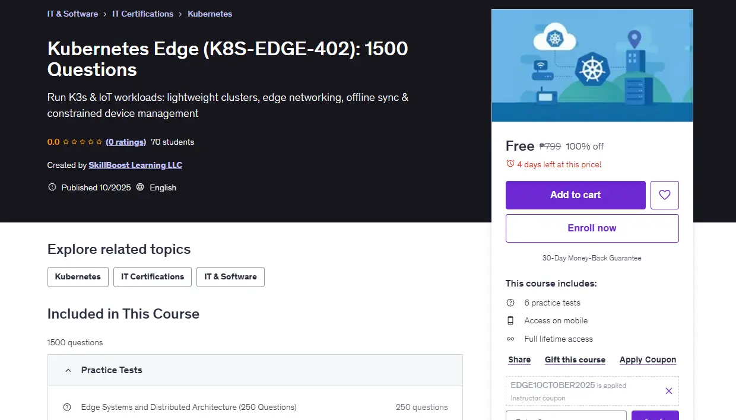The image size is (736, 420).
Task: Click the 6 practice tests question icon
Action: click(x=510, y=303)
